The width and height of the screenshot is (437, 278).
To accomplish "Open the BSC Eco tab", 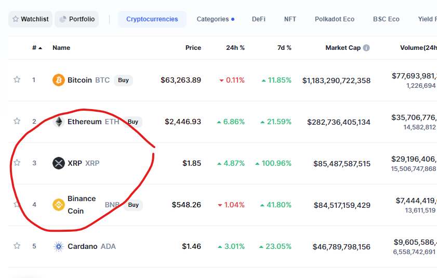I will [x=386, y=19].
